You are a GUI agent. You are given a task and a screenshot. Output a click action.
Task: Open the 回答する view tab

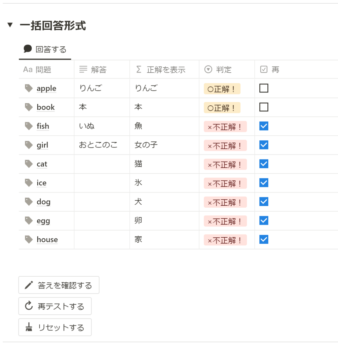coord(45,50)
